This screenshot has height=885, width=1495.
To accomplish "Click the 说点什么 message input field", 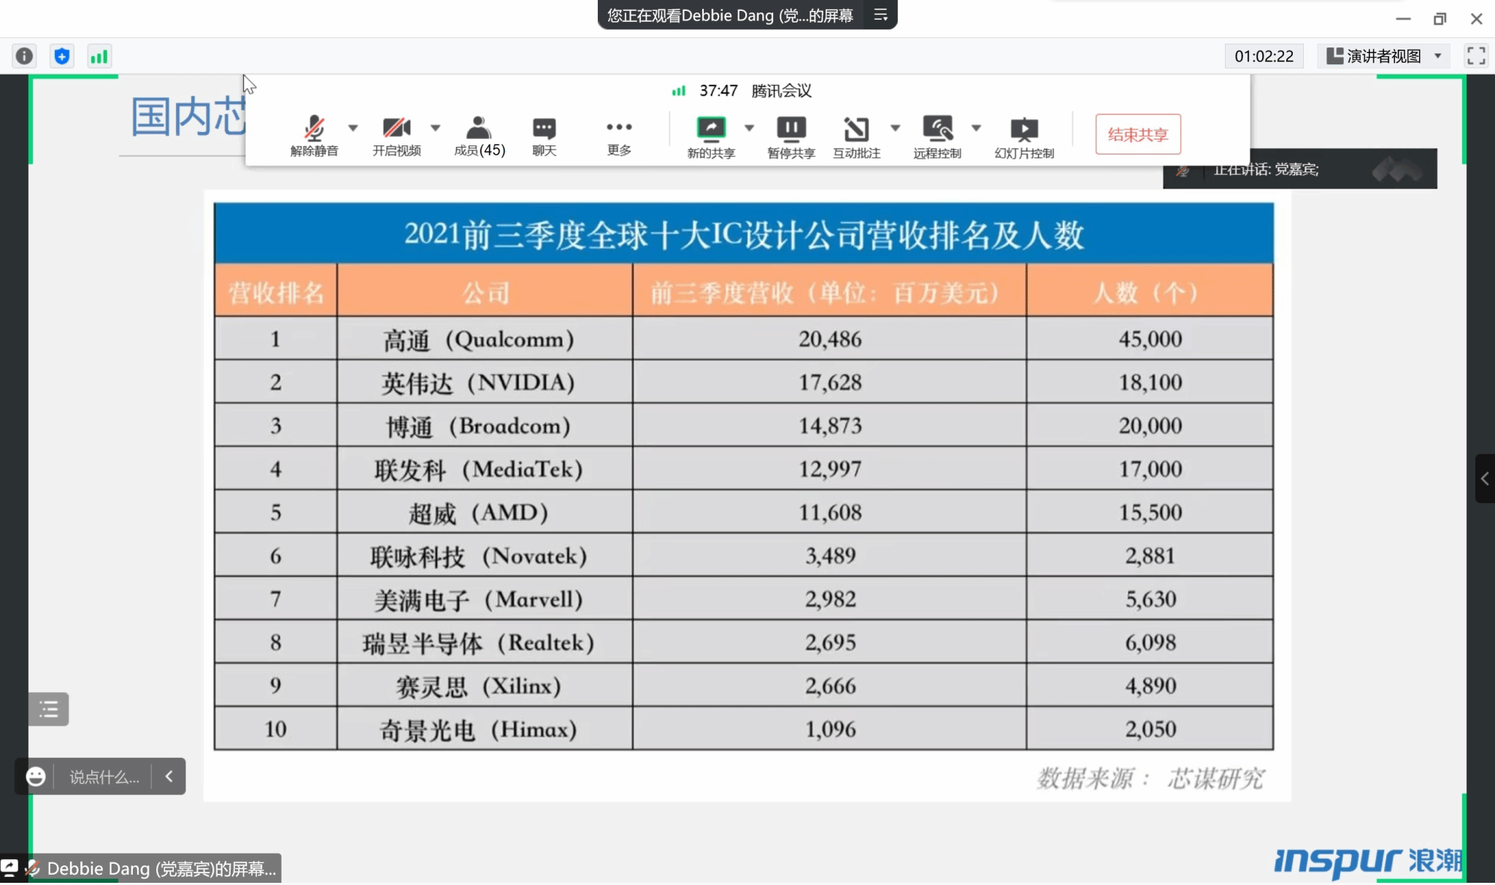I will [104, 777].
